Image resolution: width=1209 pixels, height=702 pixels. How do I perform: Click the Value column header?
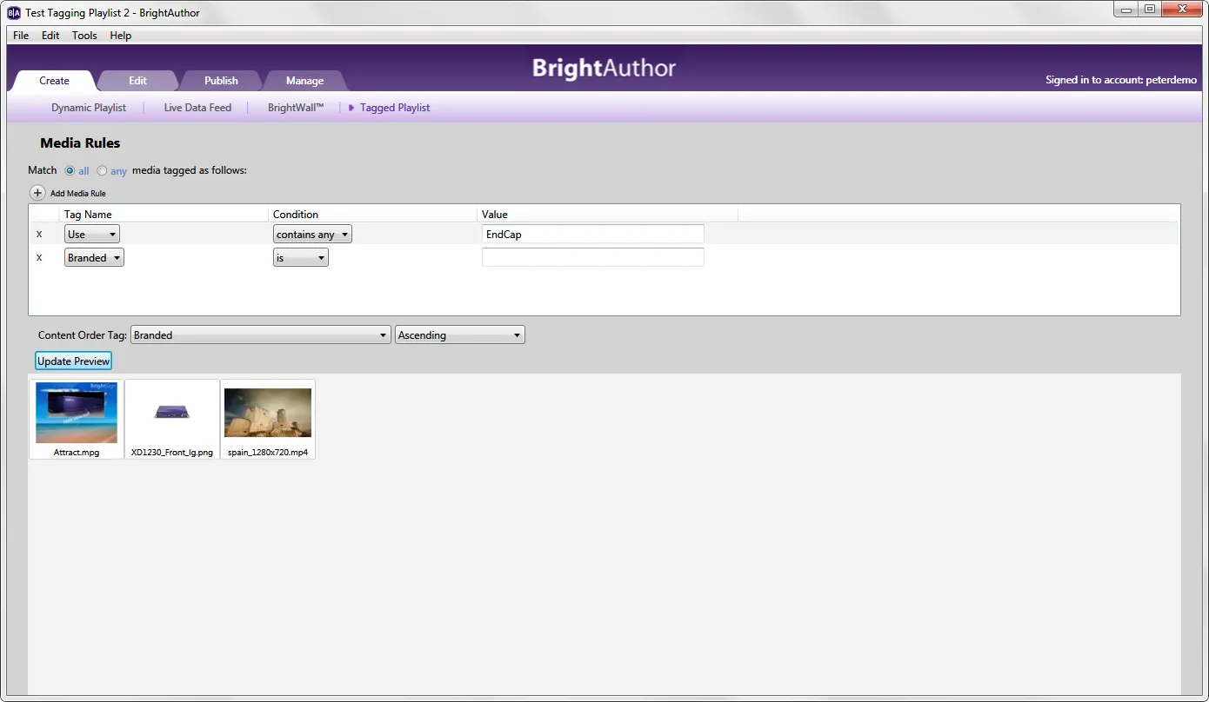pos(495,215)
